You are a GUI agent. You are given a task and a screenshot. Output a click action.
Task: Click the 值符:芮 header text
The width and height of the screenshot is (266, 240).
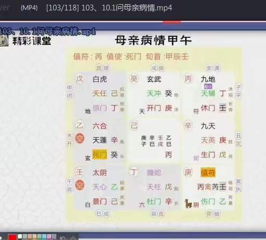coord(88,57)
